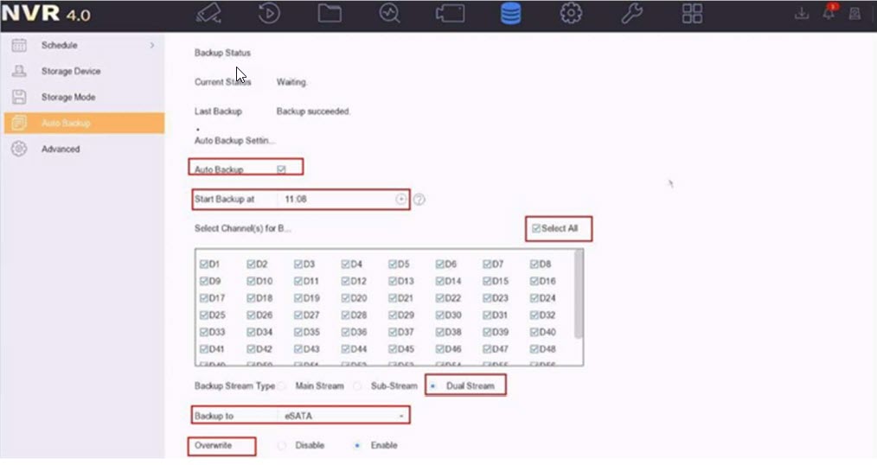Go to Advanced in the sidebar
The image size is (877, 465).
tap(61, 149)
